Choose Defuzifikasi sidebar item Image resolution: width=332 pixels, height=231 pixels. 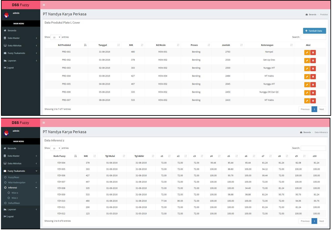14,203
